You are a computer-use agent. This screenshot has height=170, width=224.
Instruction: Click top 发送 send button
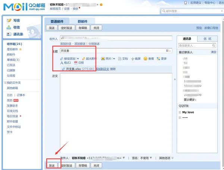click(52, 28)
